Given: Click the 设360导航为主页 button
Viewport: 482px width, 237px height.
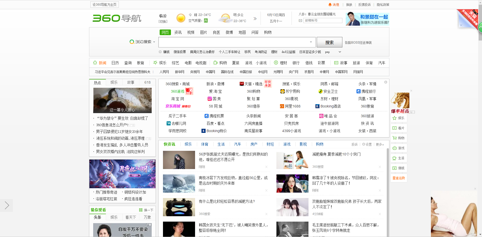Looking at the screenshot, I should (104, 4).
